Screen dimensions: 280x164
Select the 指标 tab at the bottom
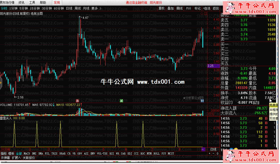[x=4, y=154]
